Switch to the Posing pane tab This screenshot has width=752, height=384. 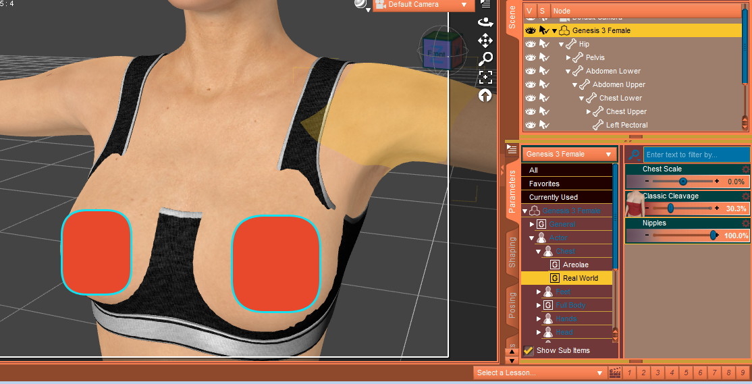tap(512, 305)
